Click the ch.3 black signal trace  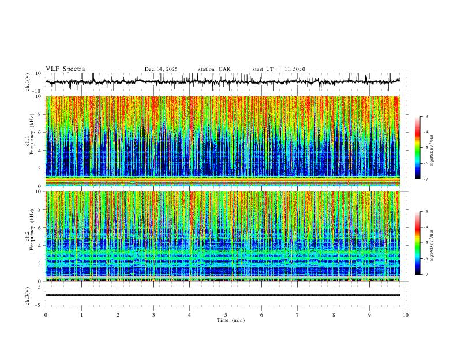(222, 295)
